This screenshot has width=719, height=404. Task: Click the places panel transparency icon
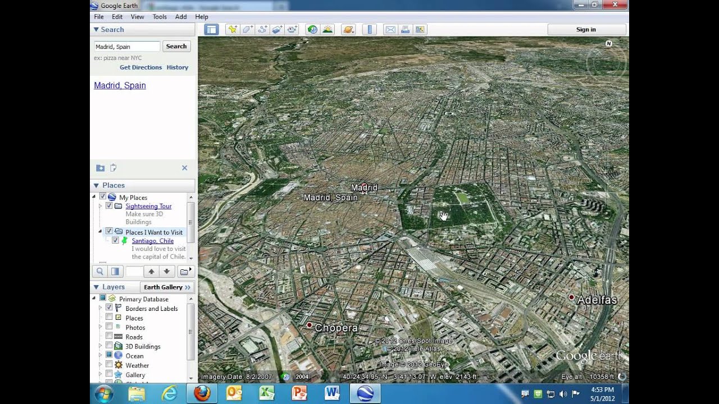pos(115,272)
